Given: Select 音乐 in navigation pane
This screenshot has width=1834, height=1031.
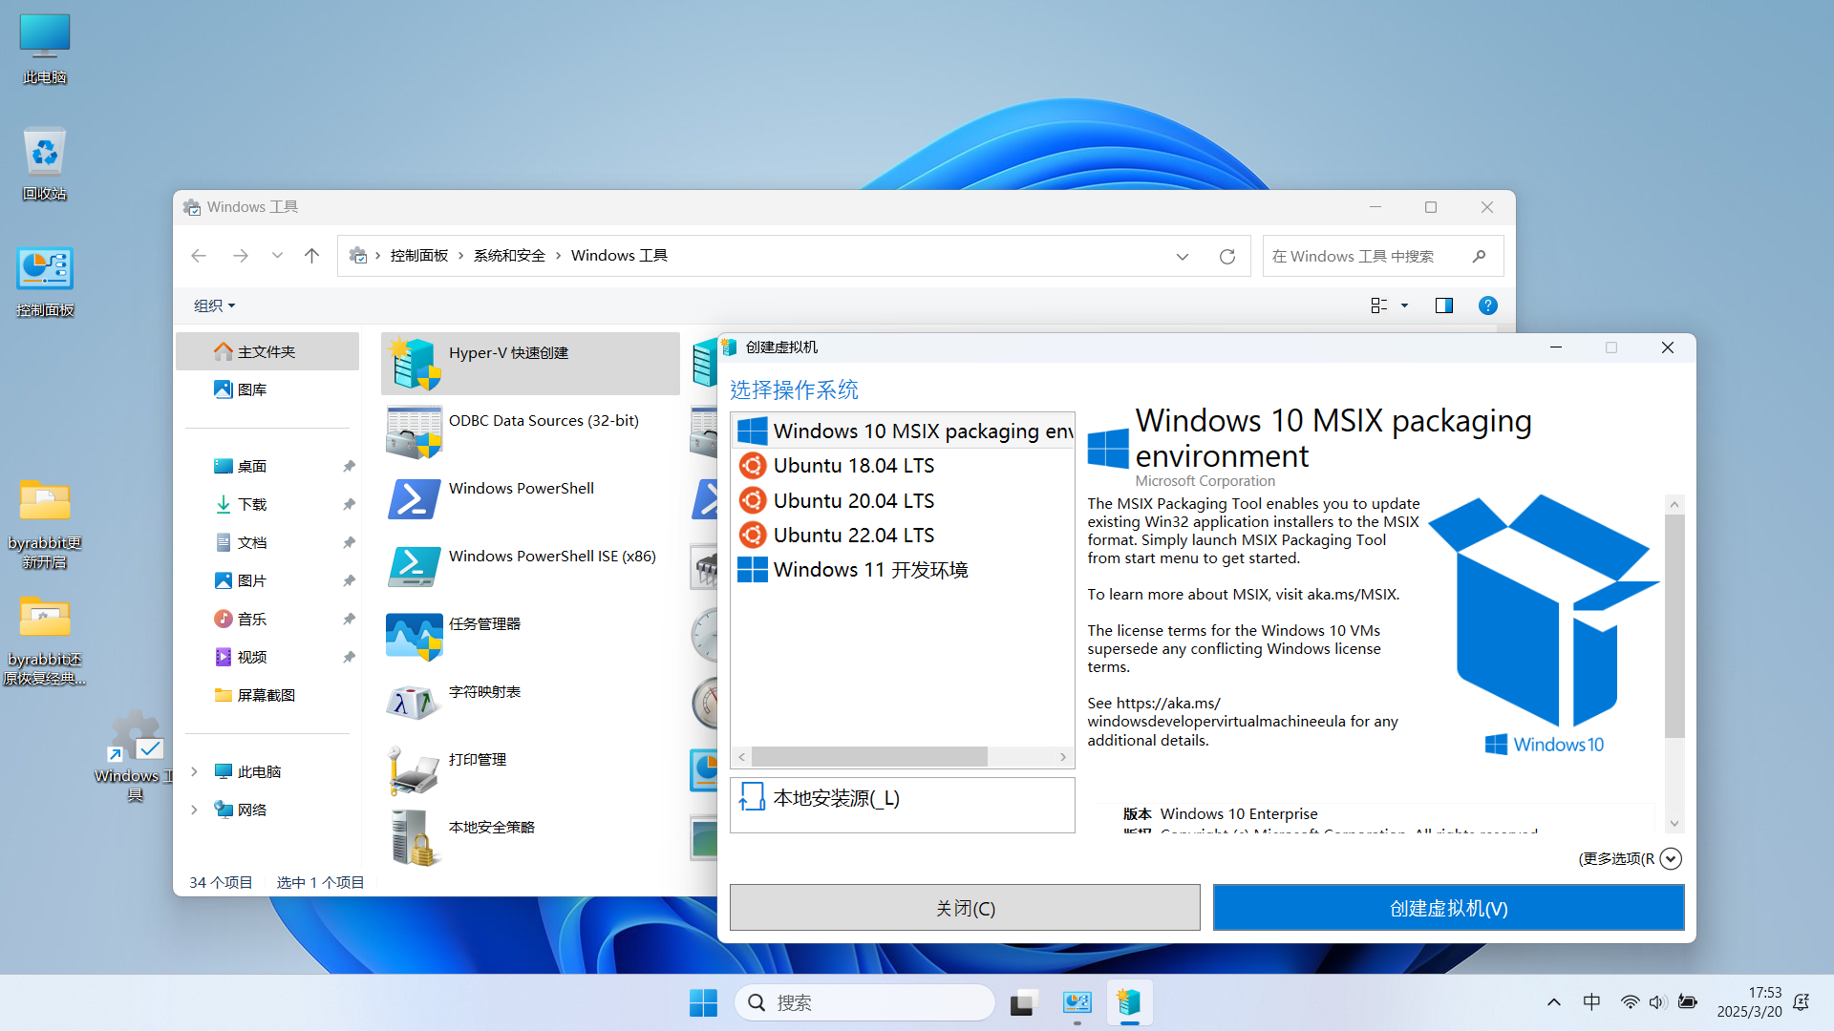Looking at the screenshot, I should point(267,619).
